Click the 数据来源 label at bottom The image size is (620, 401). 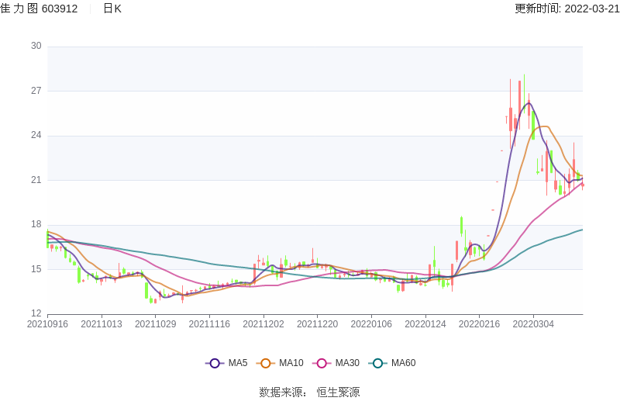(280, 392)
